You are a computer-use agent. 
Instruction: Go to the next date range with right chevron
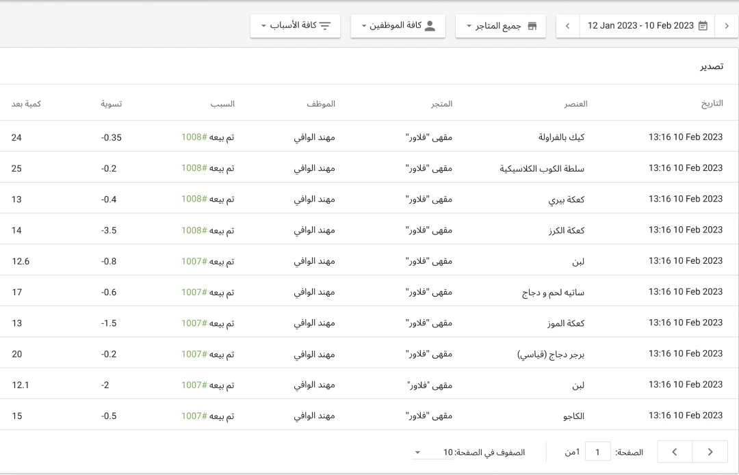727,25
